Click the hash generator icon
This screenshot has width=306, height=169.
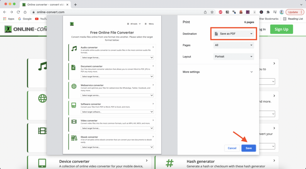[x=170, y=163]
